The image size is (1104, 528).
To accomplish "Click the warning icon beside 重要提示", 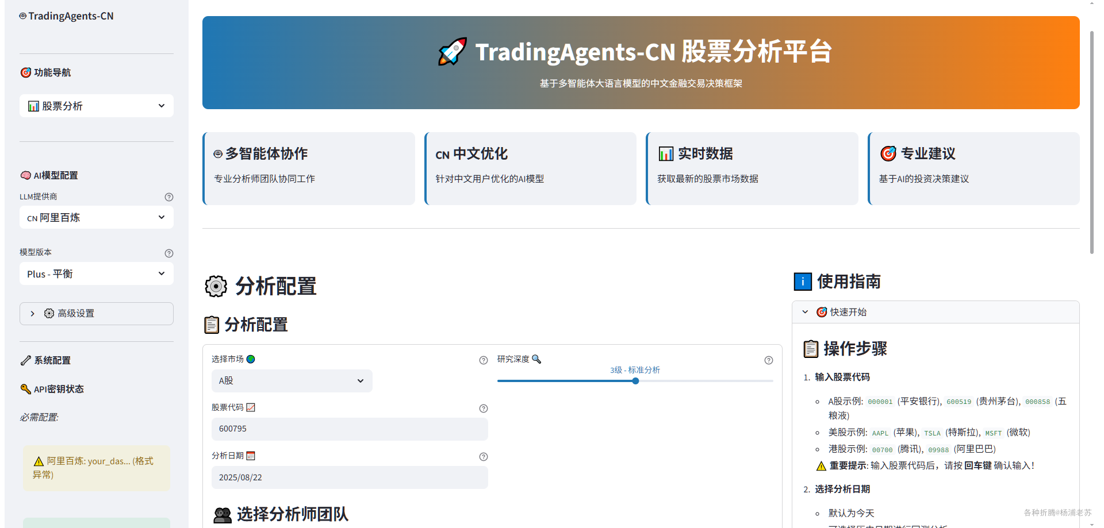I will click(821, 466).
